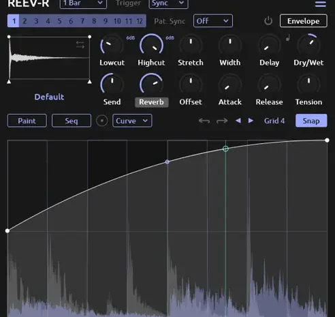Click the left impulse trim triangle
This screenshot has width=335, height=317.
click(x=9, y=82)
